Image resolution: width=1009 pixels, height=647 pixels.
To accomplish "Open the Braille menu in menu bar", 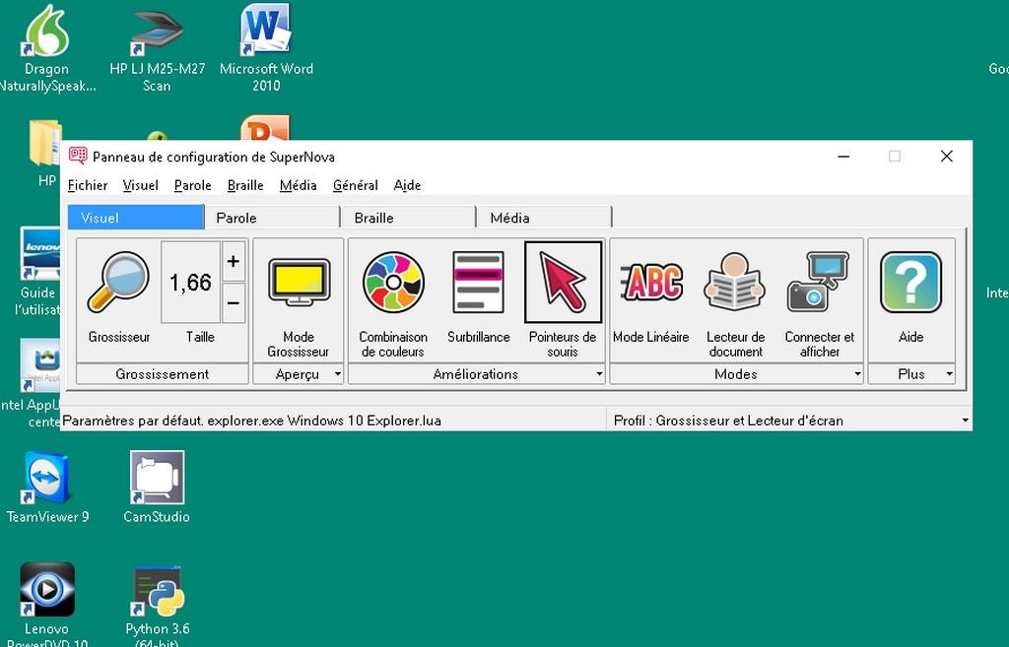I will pos(245,185).
